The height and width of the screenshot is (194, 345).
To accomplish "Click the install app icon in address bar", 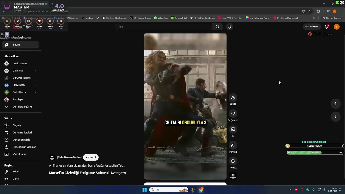I will pyautogui.click(x=303, y=11).
